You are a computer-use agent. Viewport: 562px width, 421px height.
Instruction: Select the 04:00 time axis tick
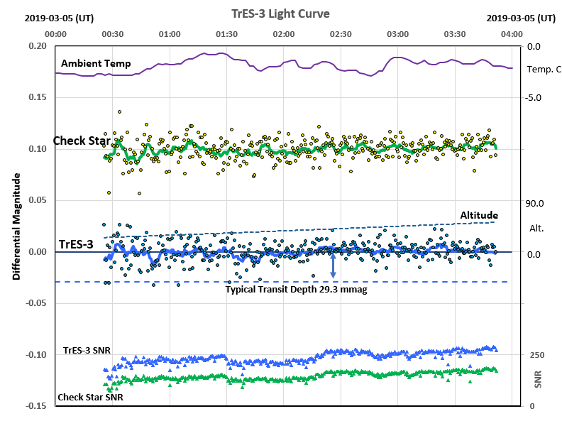coord(512,34)
